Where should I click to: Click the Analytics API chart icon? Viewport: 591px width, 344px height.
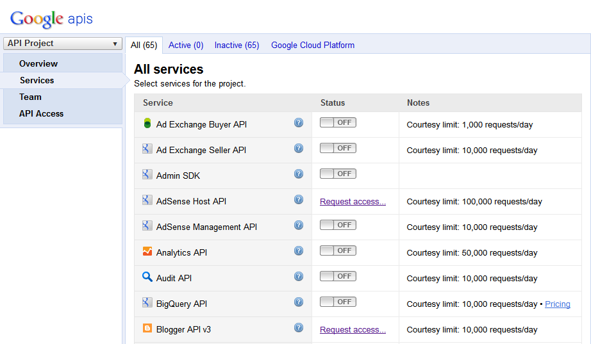tap(147, 251)
